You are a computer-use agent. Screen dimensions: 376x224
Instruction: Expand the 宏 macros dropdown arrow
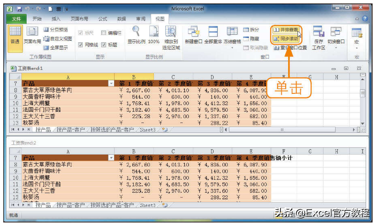(x=357, y=48)
